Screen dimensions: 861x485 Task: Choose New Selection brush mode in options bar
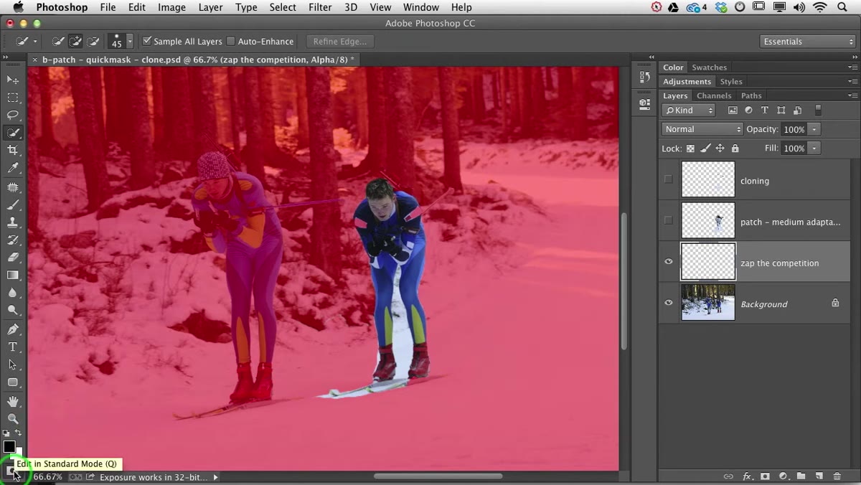coord(59,42)
